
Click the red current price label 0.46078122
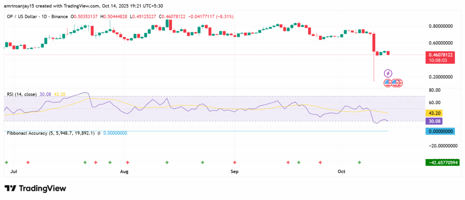pyautogui.click(x=440, y=54)
